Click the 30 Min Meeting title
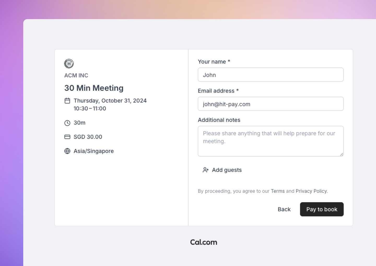The image size is (376, 266). (94, 88)
